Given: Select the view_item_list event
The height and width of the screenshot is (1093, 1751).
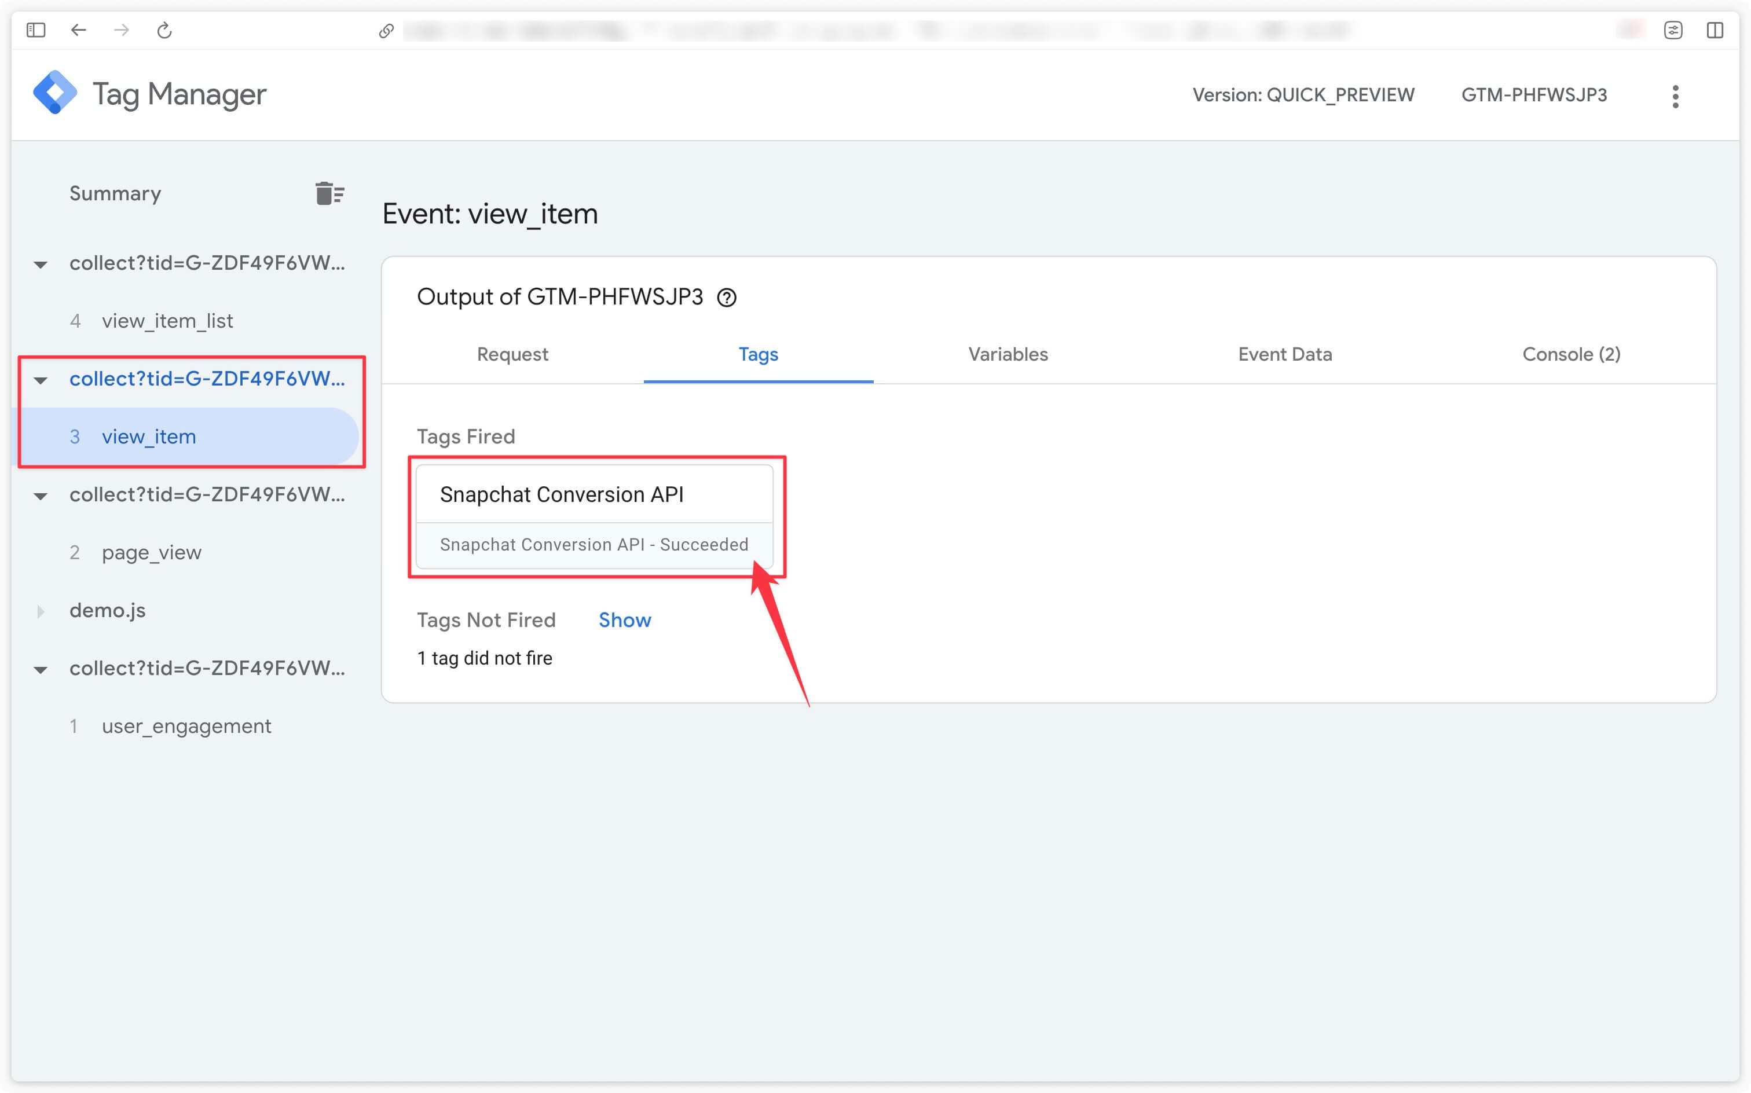Looking at the screenshot, I should [x=167, y=321].
